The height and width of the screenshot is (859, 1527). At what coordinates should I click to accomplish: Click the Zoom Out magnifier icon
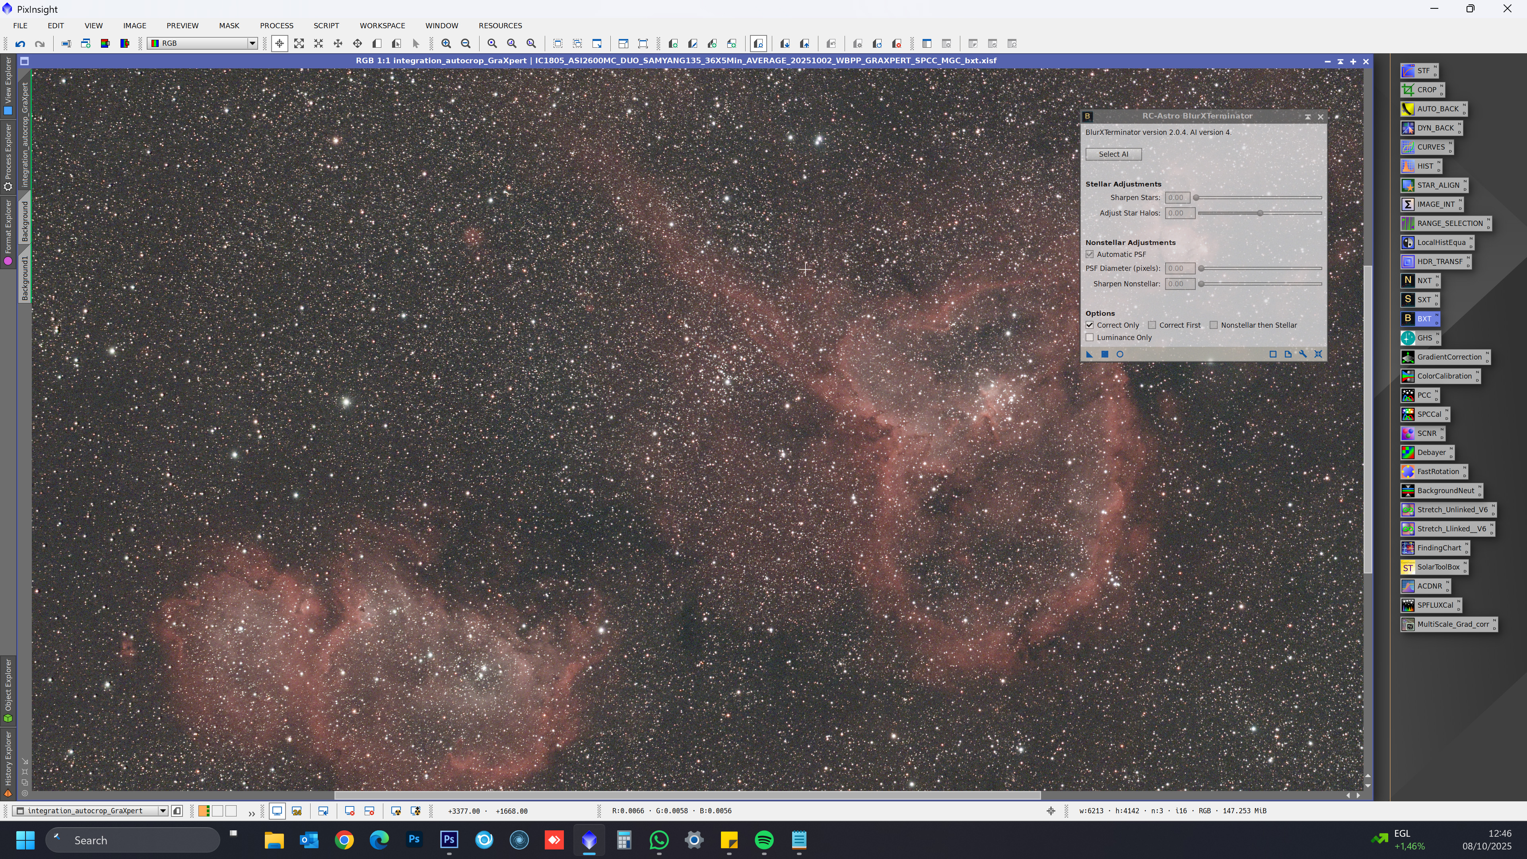pyautogui.click(x=466, y=44)
